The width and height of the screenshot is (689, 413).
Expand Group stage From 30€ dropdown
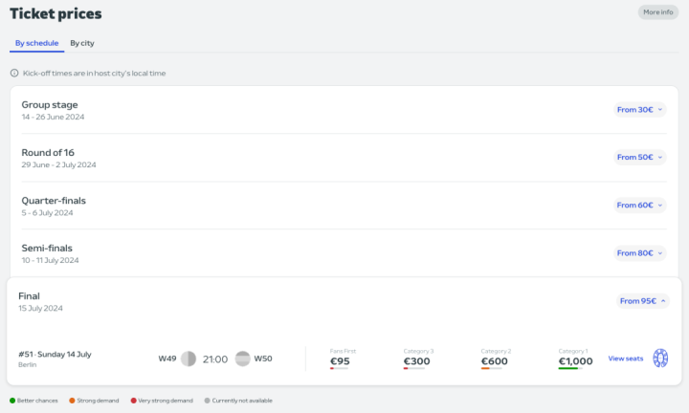[x=640, y=110]
